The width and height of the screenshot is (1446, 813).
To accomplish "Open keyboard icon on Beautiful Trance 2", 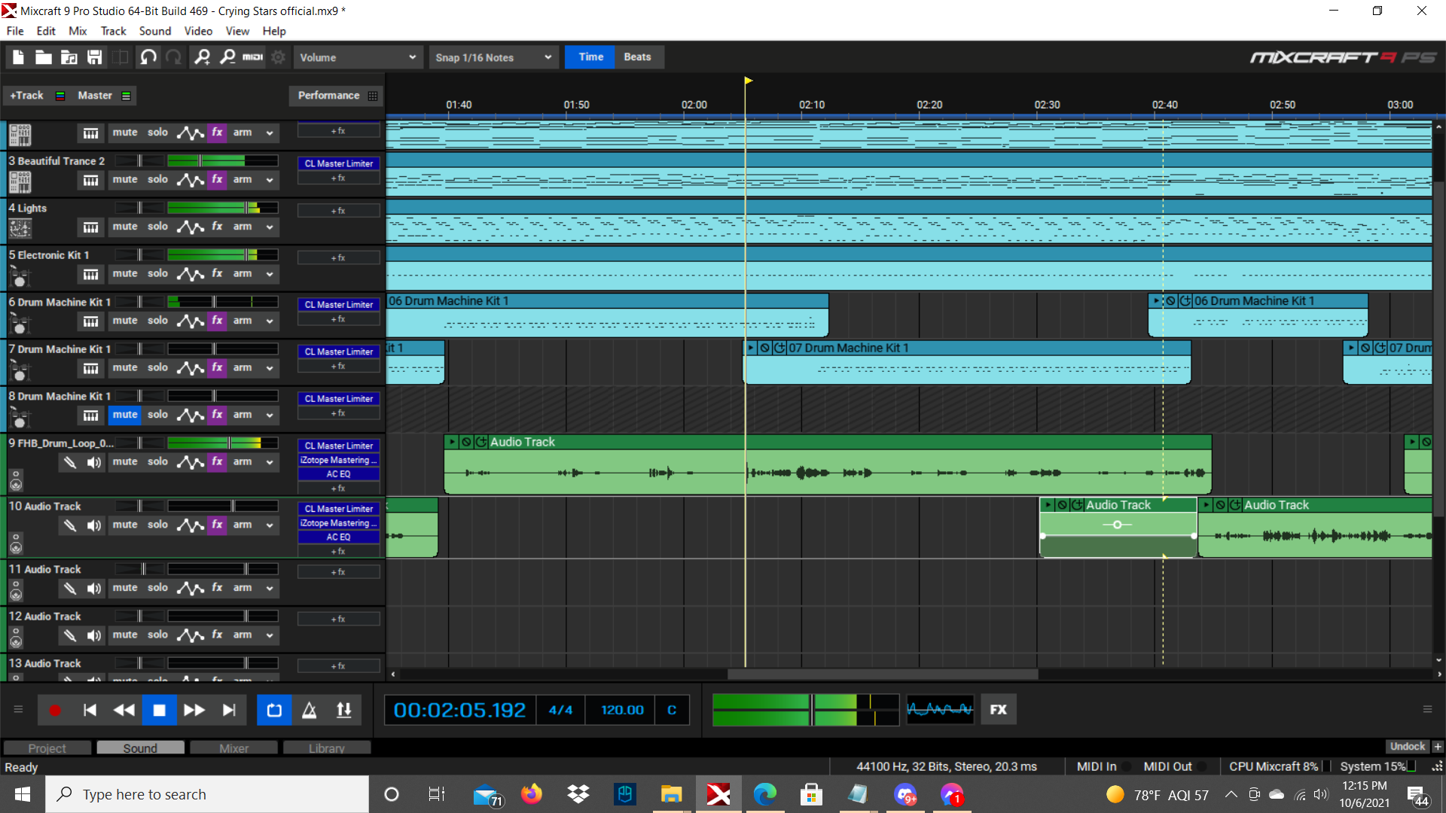I will [x=90, y=180].
